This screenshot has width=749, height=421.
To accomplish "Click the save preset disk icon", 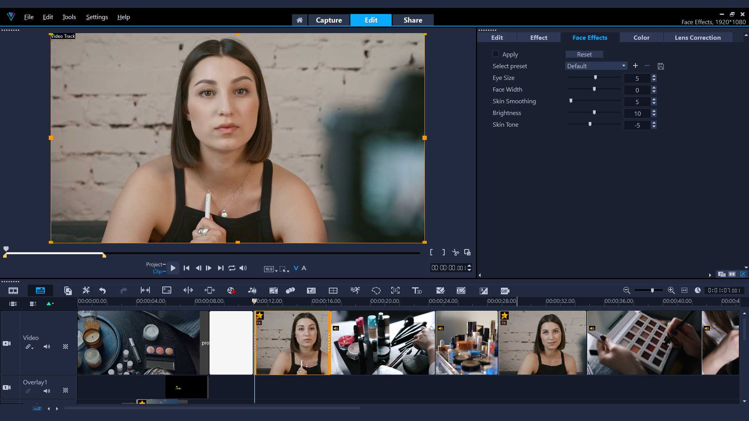I will [x=660, y=66].
